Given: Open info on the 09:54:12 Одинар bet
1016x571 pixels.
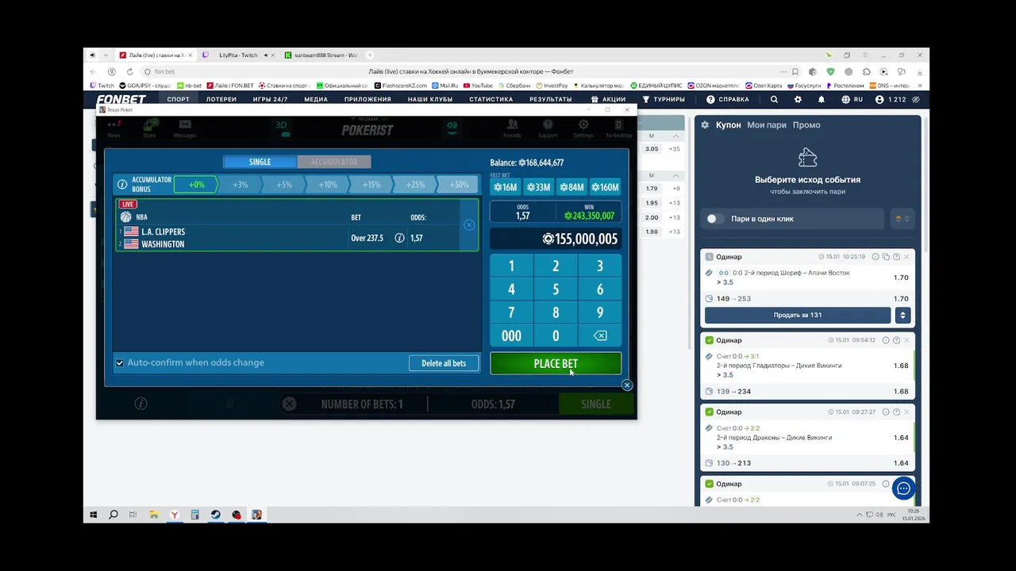Looking at the screenshot, I should pyautogui.click(x=886, y=340).
